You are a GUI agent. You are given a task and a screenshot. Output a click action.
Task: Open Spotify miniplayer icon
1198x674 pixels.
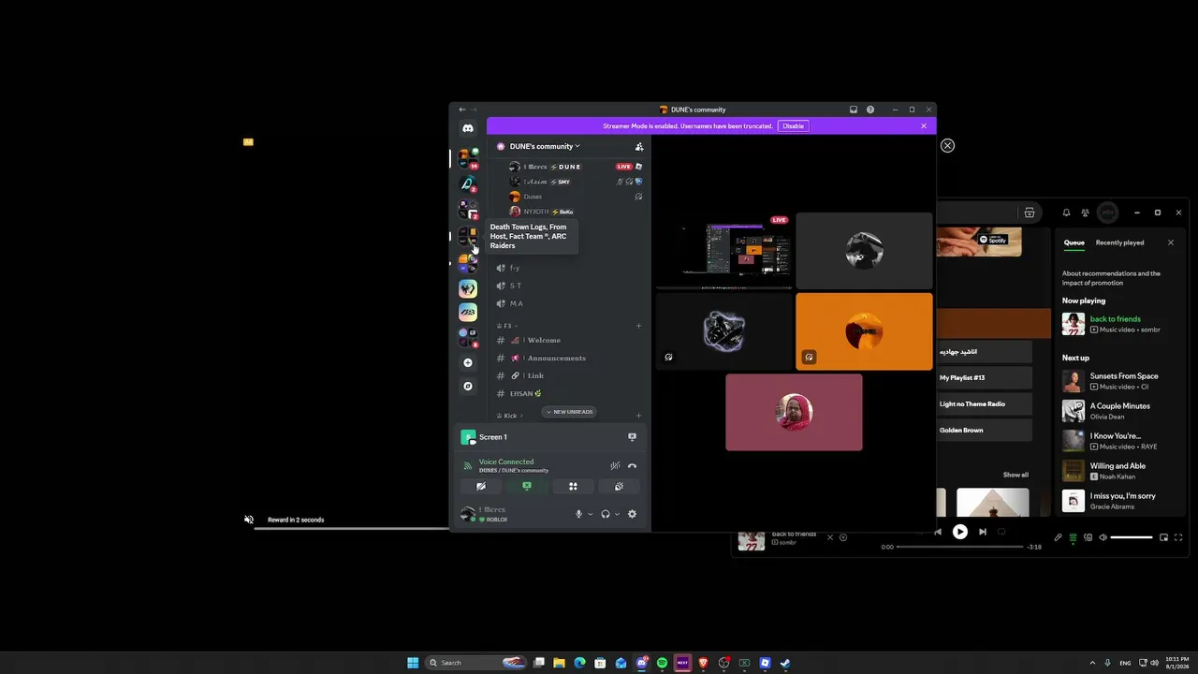point(1163,537)
